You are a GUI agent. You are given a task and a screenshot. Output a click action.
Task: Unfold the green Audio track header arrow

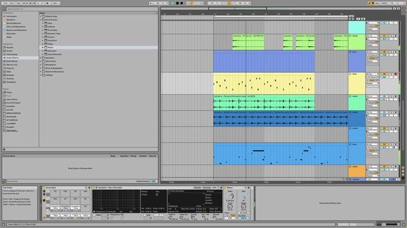(x=350, y=36)
